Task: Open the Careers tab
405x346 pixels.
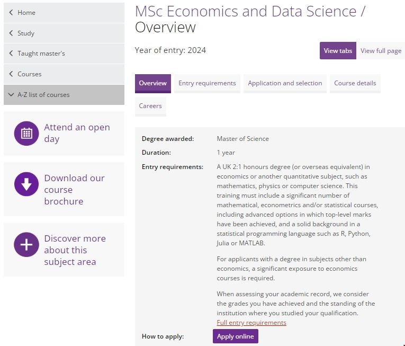Action: click(x=150, y=106)
